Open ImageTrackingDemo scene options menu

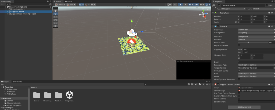coord(50,7)
